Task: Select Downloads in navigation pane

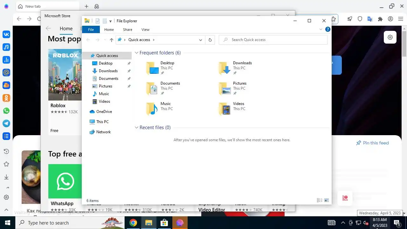Action: click(108, 71)
